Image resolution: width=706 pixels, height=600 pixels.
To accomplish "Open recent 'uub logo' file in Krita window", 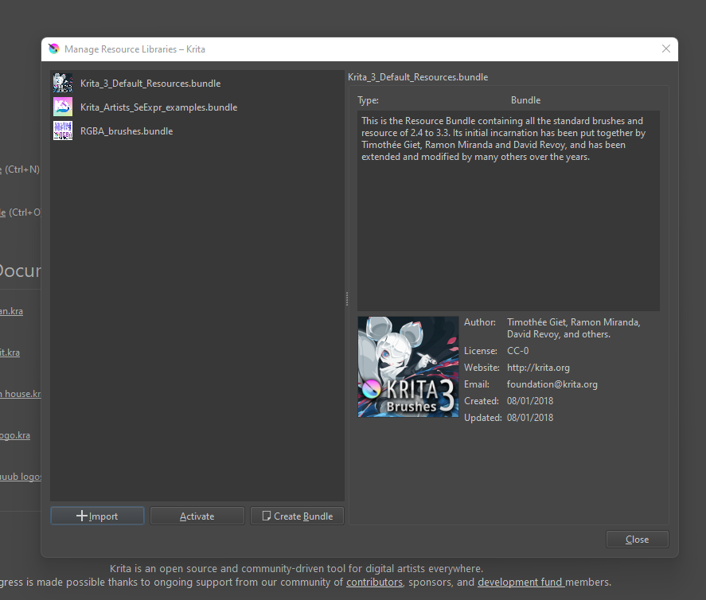I will [20, 477].
